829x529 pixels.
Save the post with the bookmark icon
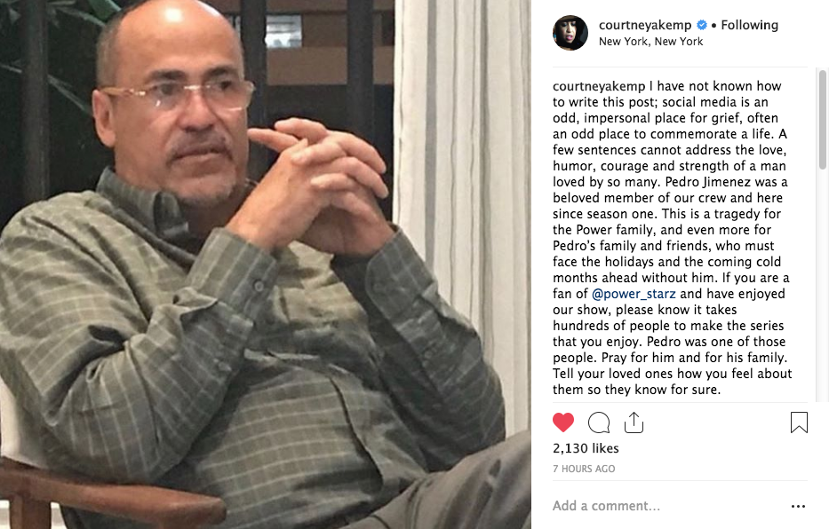[799, 422]
